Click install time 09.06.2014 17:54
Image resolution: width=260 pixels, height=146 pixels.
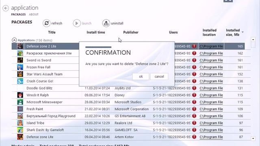(97, 95)
